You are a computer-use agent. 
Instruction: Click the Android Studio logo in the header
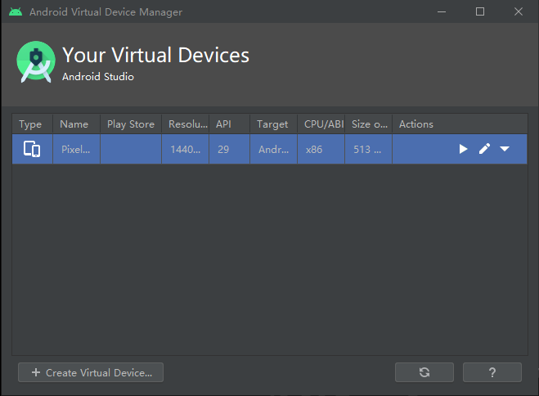pos(36,62)
